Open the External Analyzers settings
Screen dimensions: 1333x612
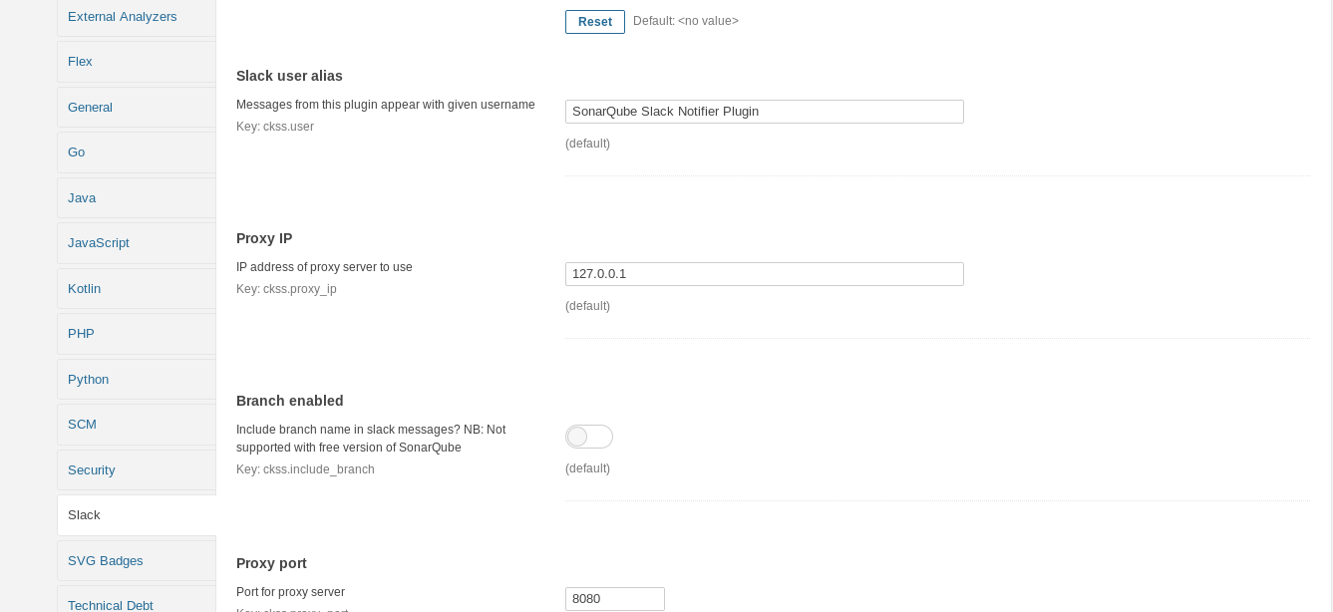tap(122, 17)
